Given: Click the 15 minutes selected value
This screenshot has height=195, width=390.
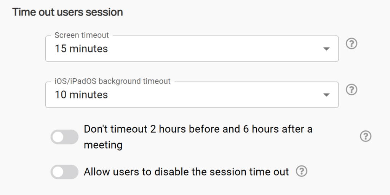Looking at the screenshot, I should point(81,49).
